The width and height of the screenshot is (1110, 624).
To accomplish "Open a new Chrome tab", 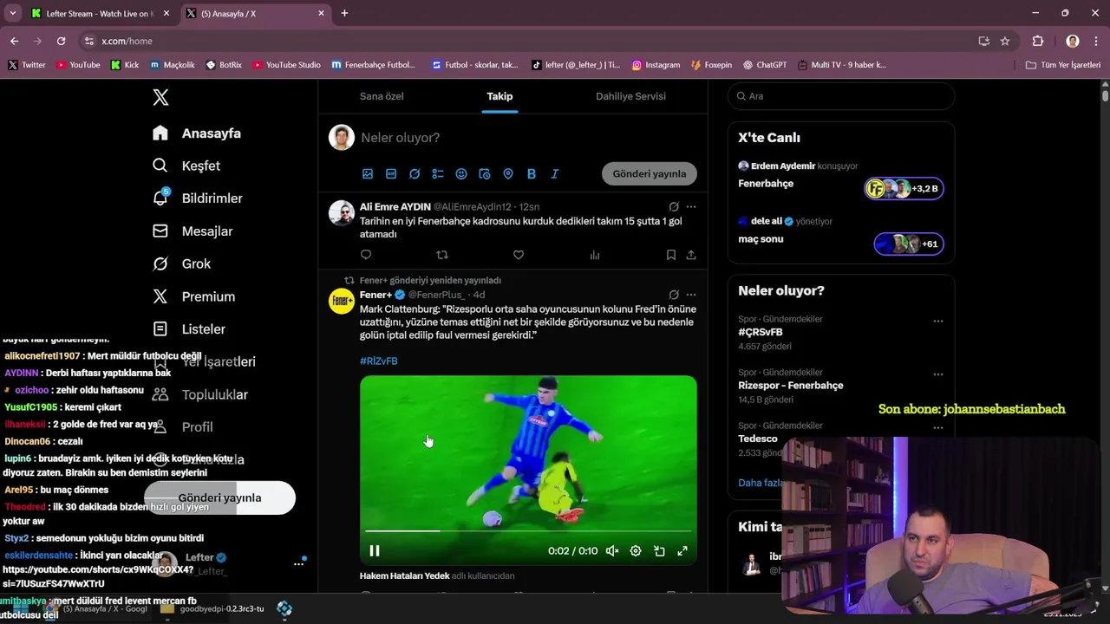I will tap(344, 13).
